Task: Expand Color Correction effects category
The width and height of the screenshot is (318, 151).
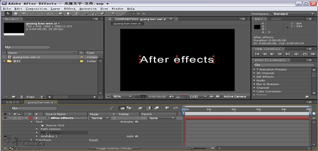Action: (x=254, y=92)
